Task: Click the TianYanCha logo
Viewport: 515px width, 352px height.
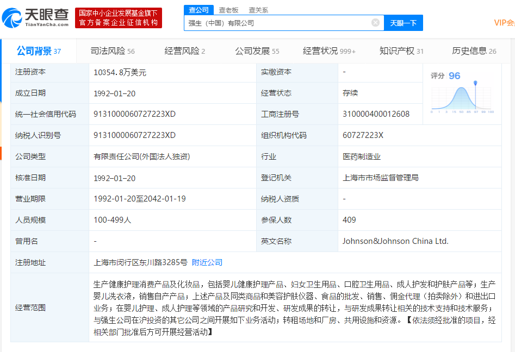Action: pos(35,18)
